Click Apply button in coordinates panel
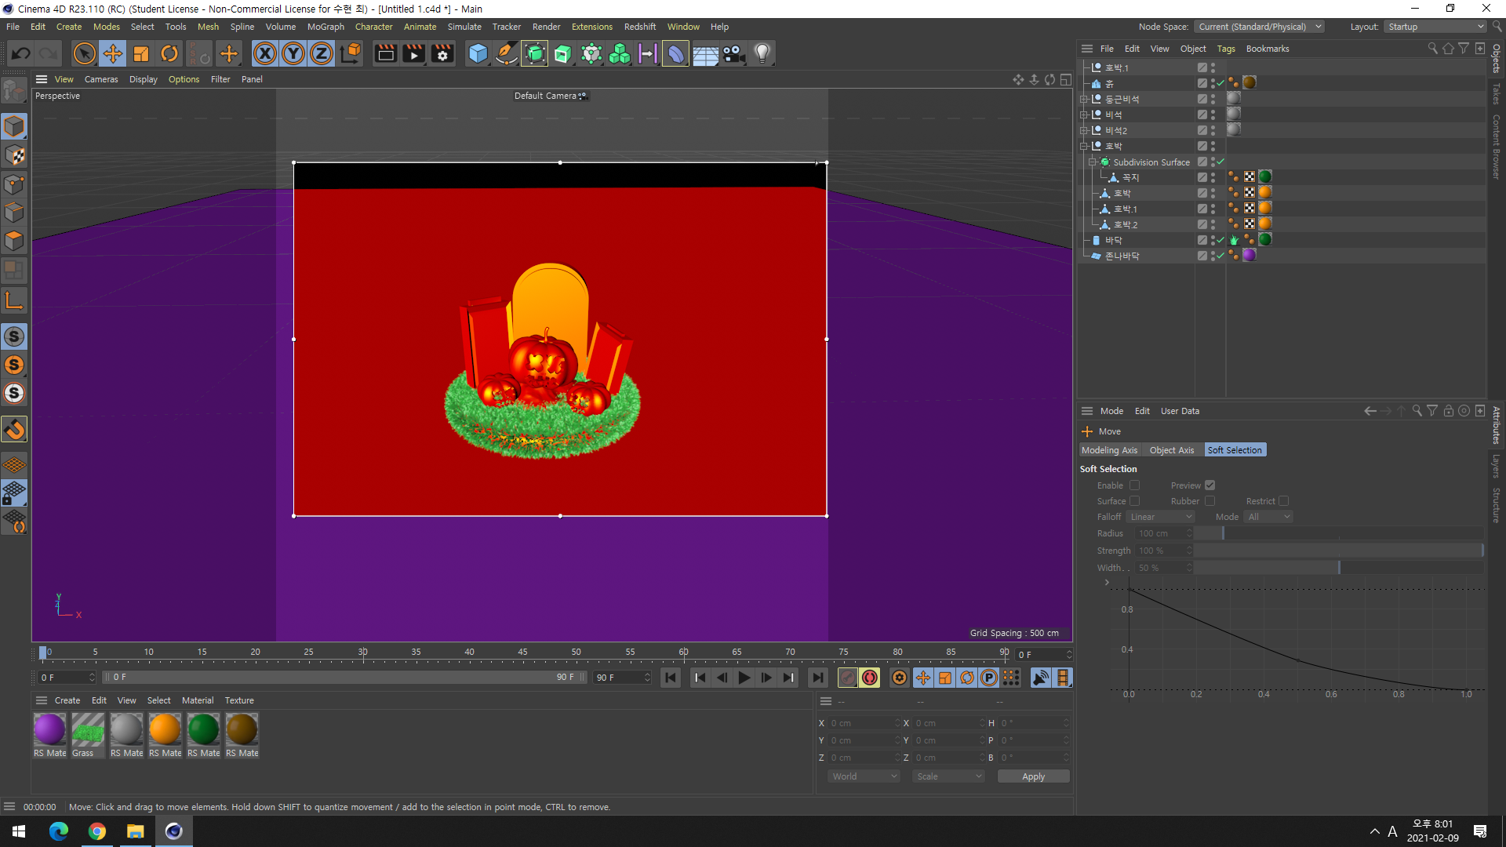This screenshot has height=847, width=1506. pyautogui.click(x=1032, y=776)
